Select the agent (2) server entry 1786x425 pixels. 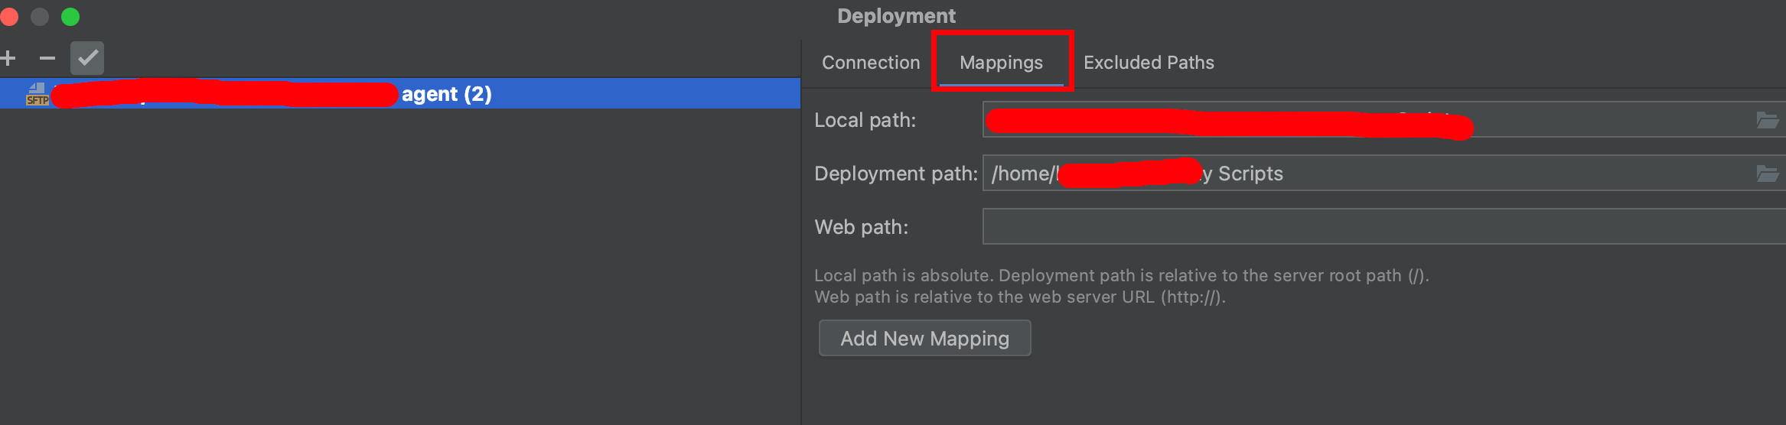point(446,94)
